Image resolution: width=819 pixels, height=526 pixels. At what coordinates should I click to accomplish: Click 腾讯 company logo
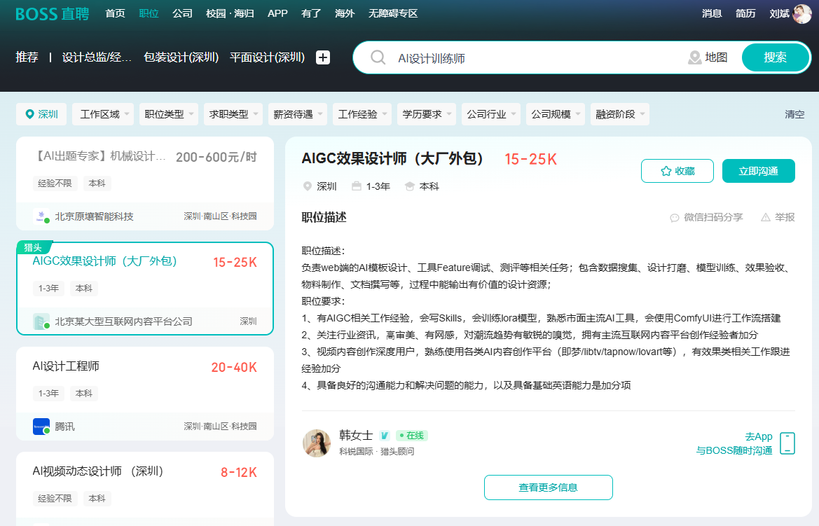41,427
